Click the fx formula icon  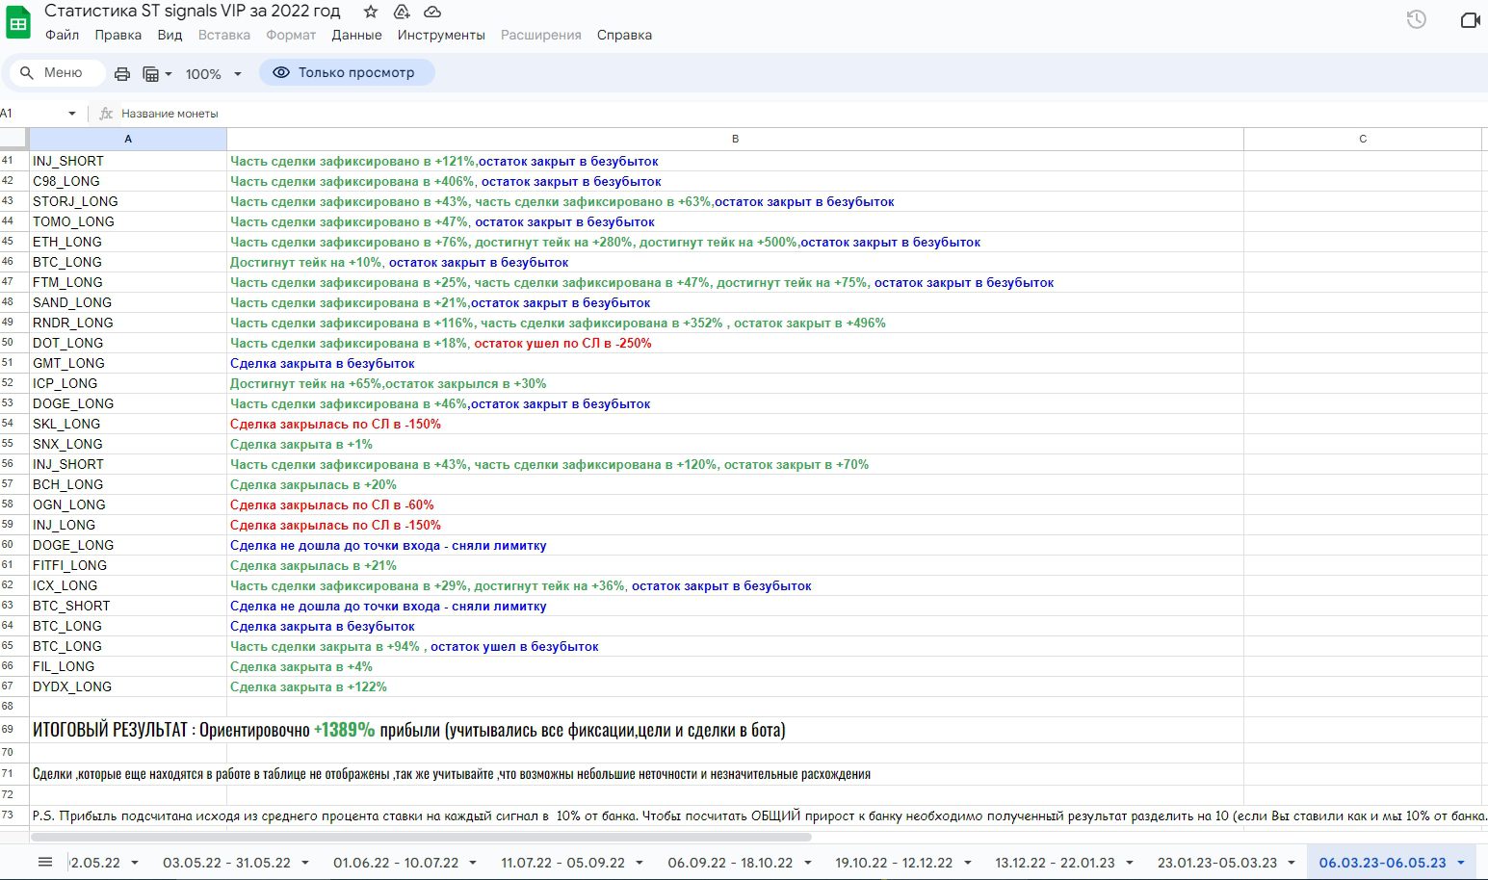(x=106, y=114)
